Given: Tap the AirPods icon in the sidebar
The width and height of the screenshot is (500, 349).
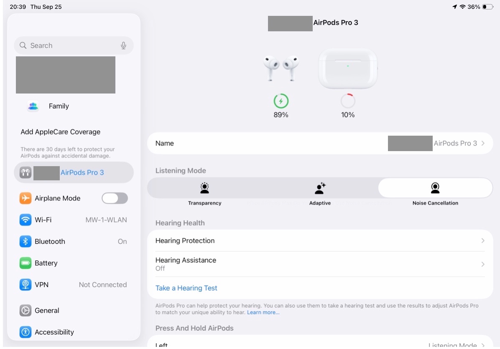Looking at the screenshot, I should [26, 172].
